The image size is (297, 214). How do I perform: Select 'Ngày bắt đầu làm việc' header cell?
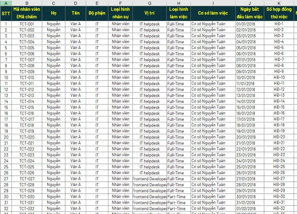(249, 13)
